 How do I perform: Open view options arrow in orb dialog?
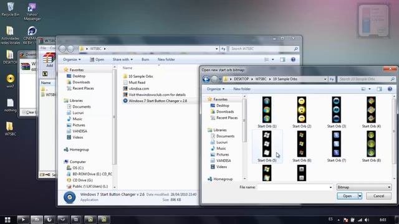(x=370, y=89)
